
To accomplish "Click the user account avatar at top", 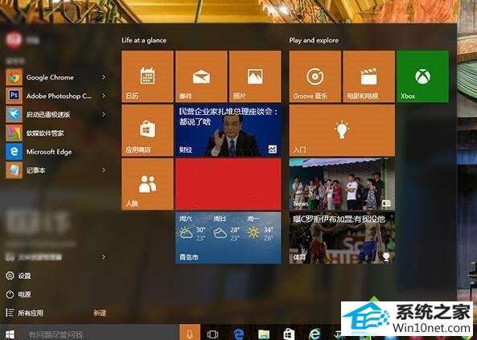I will (x=14, y=40).
